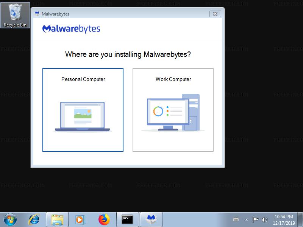Launch Firefox from the taskbar
Image resolution: width=303 pixels, height=227 pixels.
tap(104, 220)
